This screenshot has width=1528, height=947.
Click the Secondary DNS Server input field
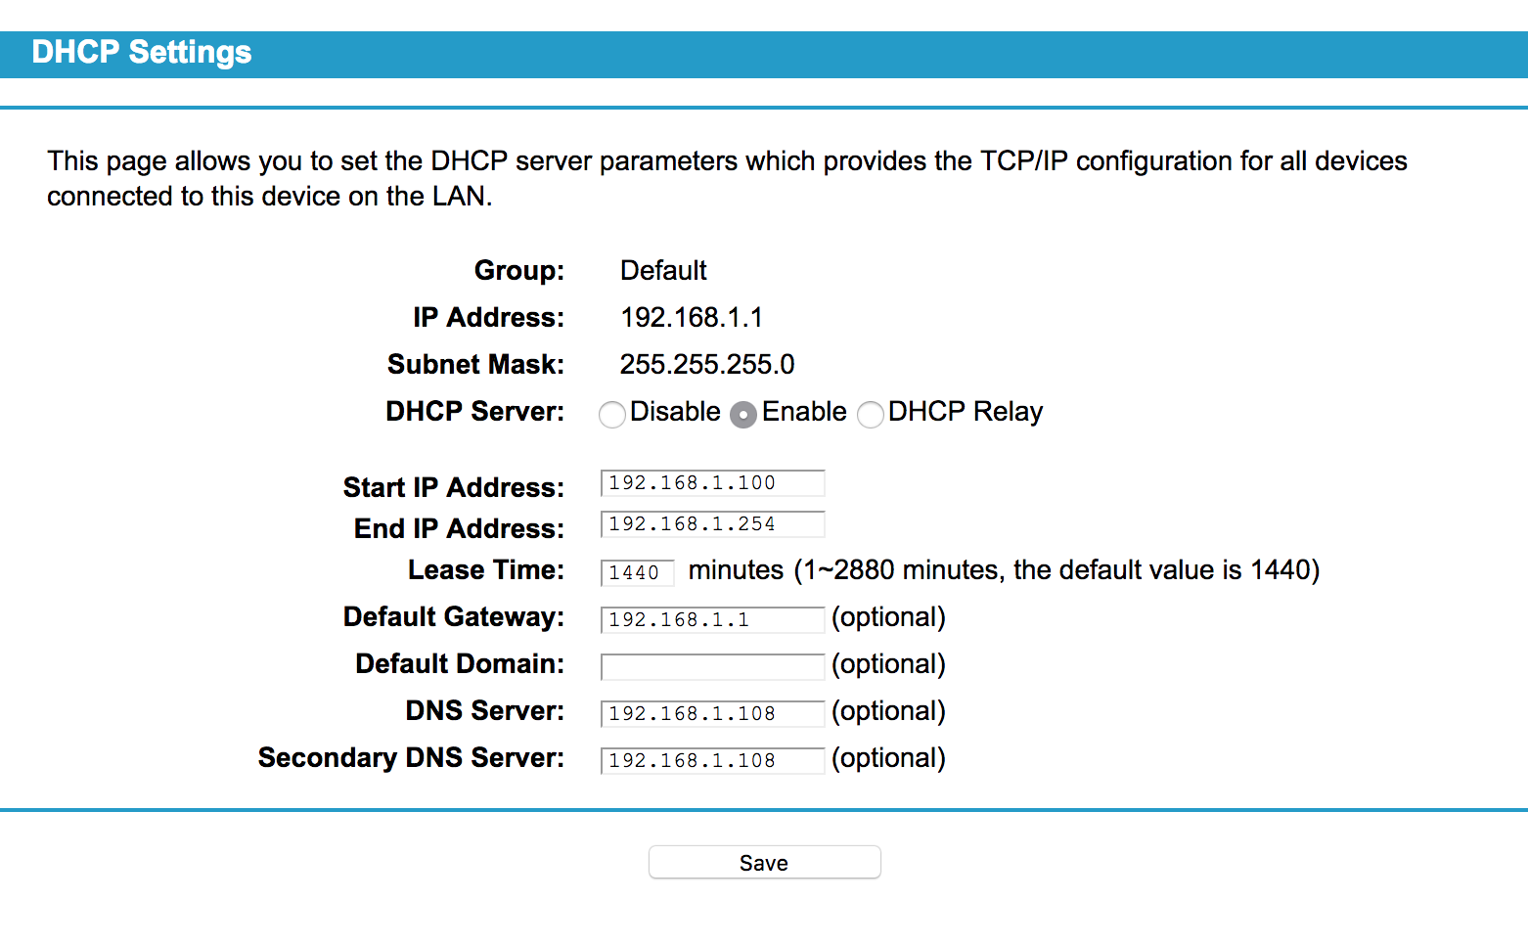tap(712, 760)
